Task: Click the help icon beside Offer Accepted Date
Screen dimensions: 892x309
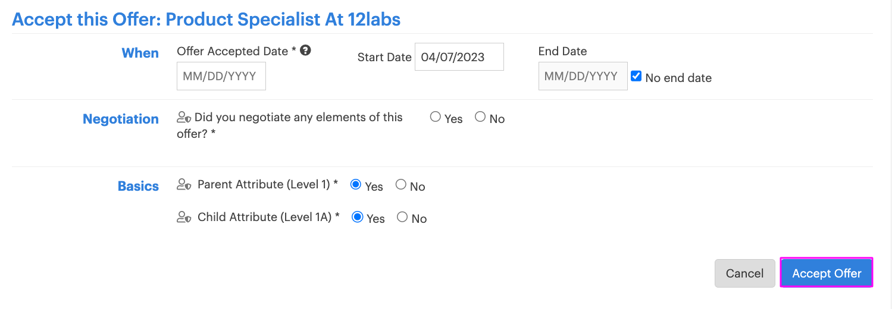Action: coord(305,51)
